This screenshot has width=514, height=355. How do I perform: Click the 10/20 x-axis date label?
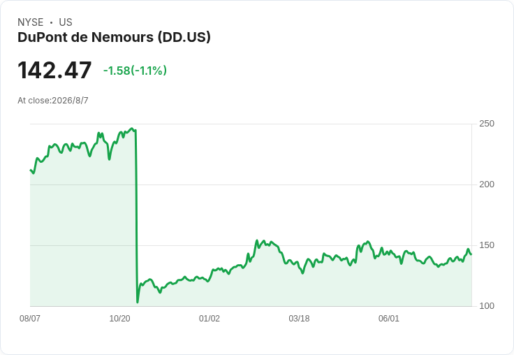[119, 318]
